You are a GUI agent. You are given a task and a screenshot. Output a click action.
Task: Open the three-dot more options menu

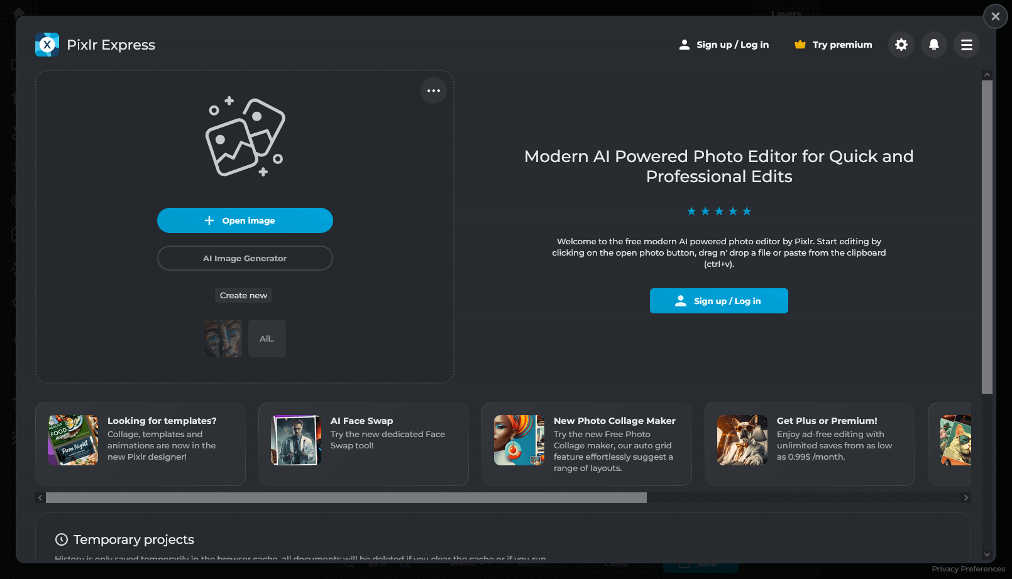click(434, 90)
